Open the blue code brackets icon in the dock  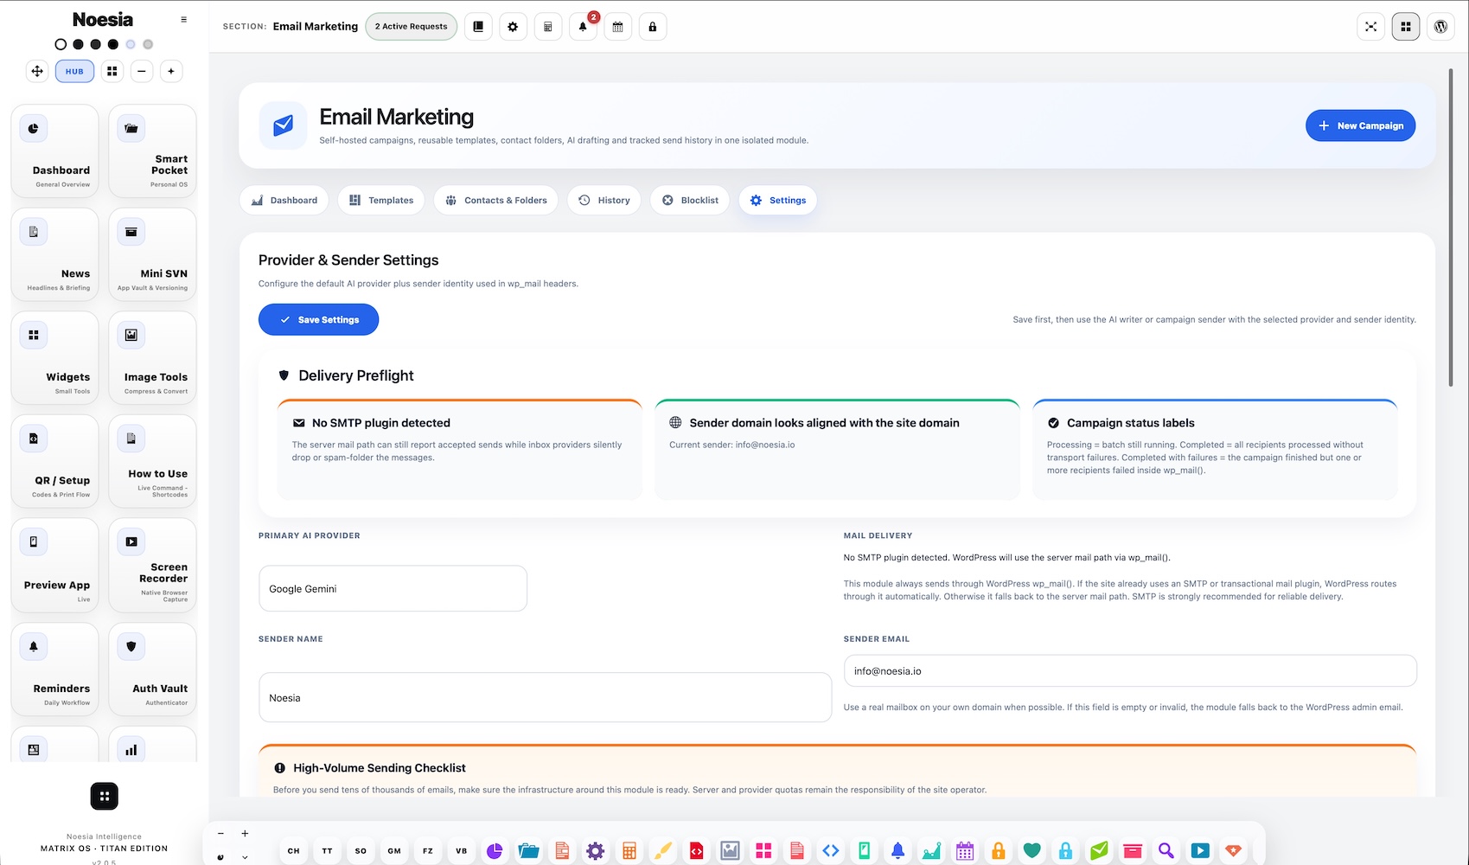pyautogui.click(x=831, y=851)
